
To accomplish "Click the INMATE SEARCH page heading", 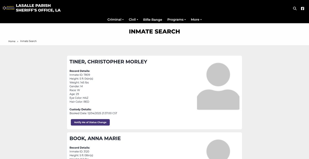I will 154,32.
